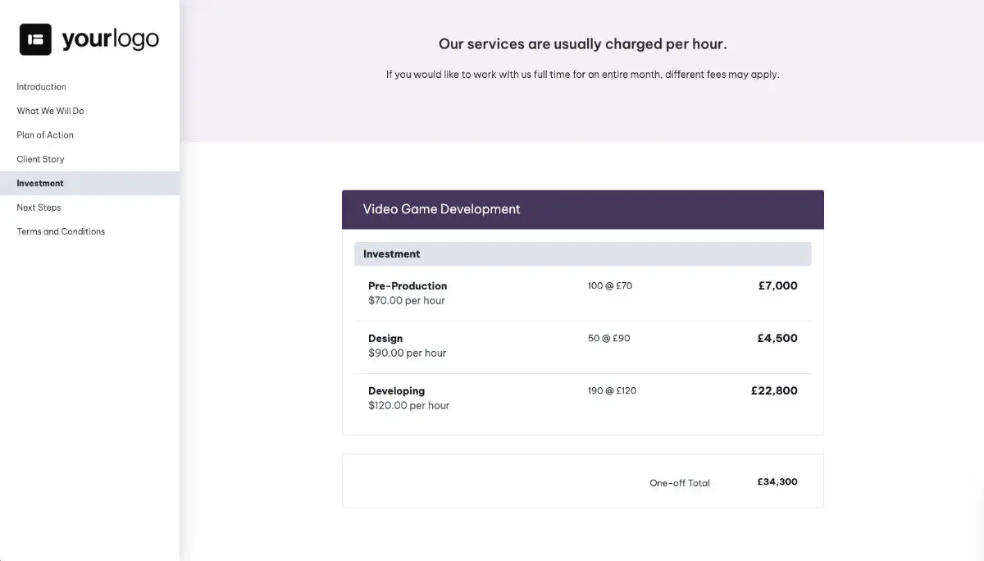This screenshot has height=561, width=984.
Task: Open the 'What We Will Do' section
Action: [50, 111]
